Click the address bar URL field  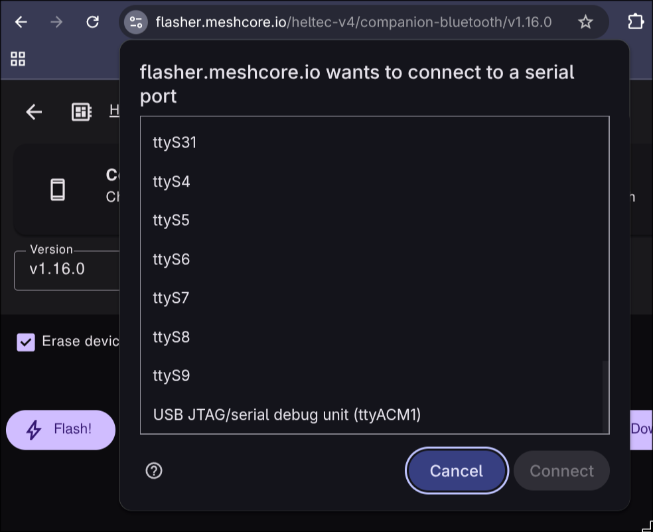354,22
